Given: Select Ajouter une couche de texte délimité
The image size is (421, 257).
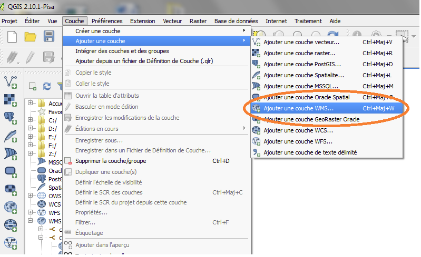Looking at the screenshot, I should click(x=310, y=152).
